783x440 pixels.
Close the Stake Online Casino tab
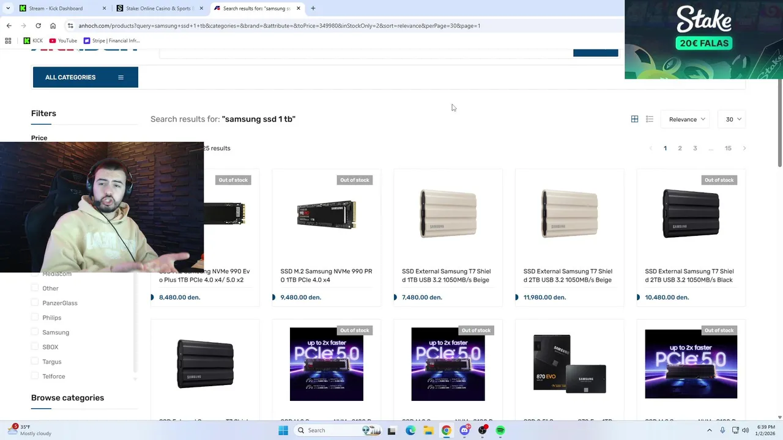201,9
